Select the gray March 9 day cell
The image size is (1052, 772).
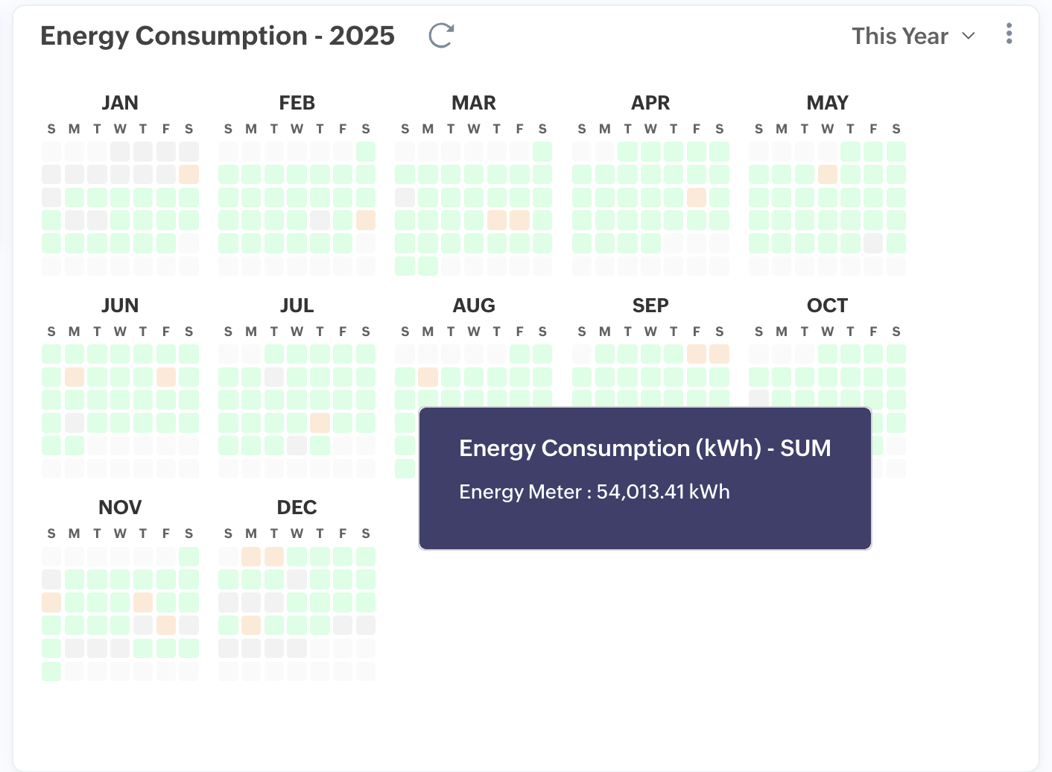(x=405, y=197)
